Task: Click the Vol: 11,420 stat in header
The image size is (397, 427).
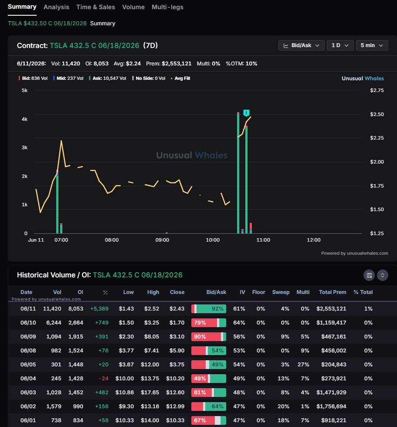Action: click(x=65, y=64)
